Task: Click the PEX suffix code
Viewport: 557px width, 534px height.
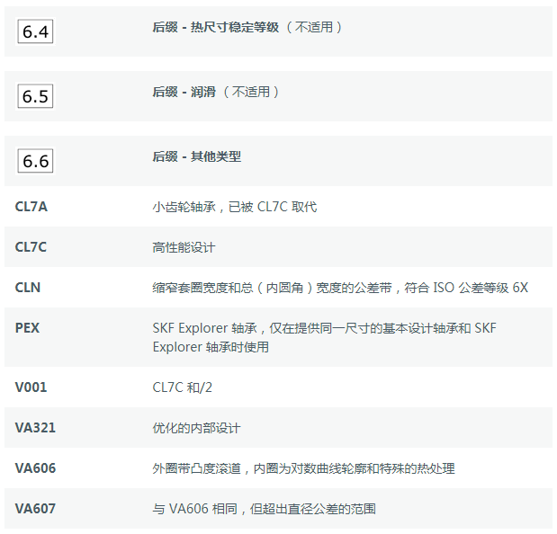Action: [x=27, y=328]
